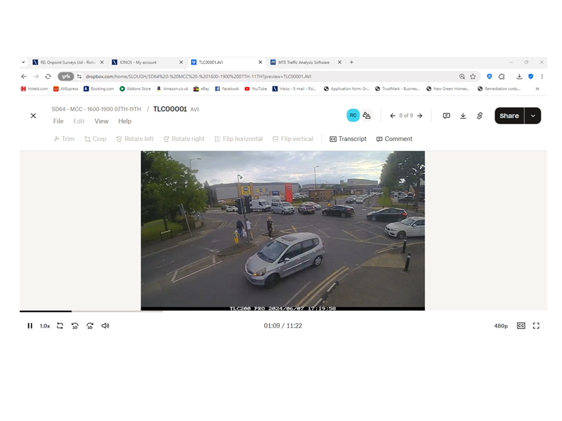Skip forward 10 seconds
The width and height of the screenshot is (562, 421).
click(x=90, y=326)
